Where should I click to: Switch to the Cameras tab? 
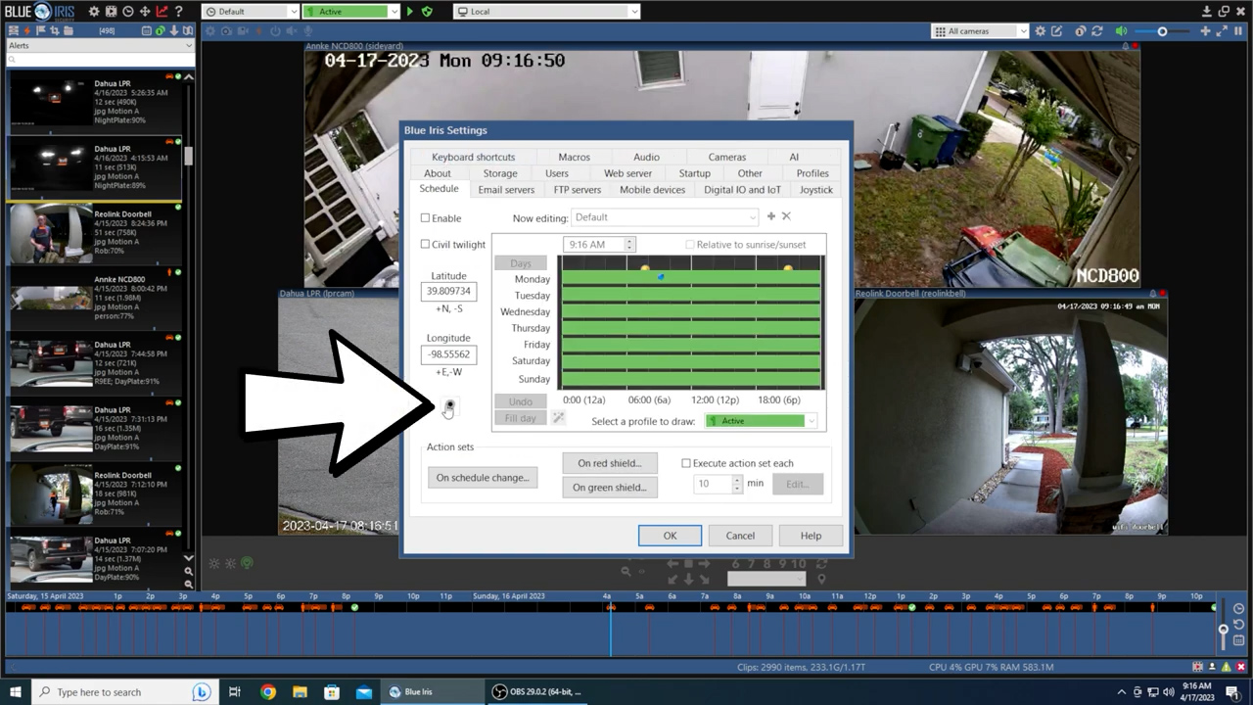(726, 157)
